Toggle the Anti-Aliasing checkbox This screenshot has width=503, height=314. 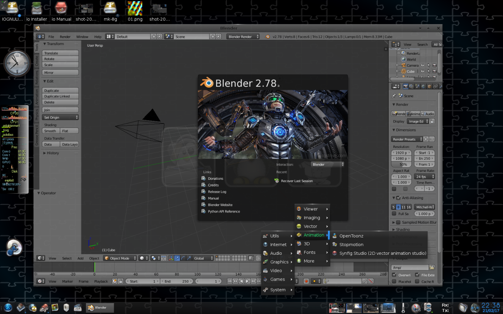(x=398, y=198)
